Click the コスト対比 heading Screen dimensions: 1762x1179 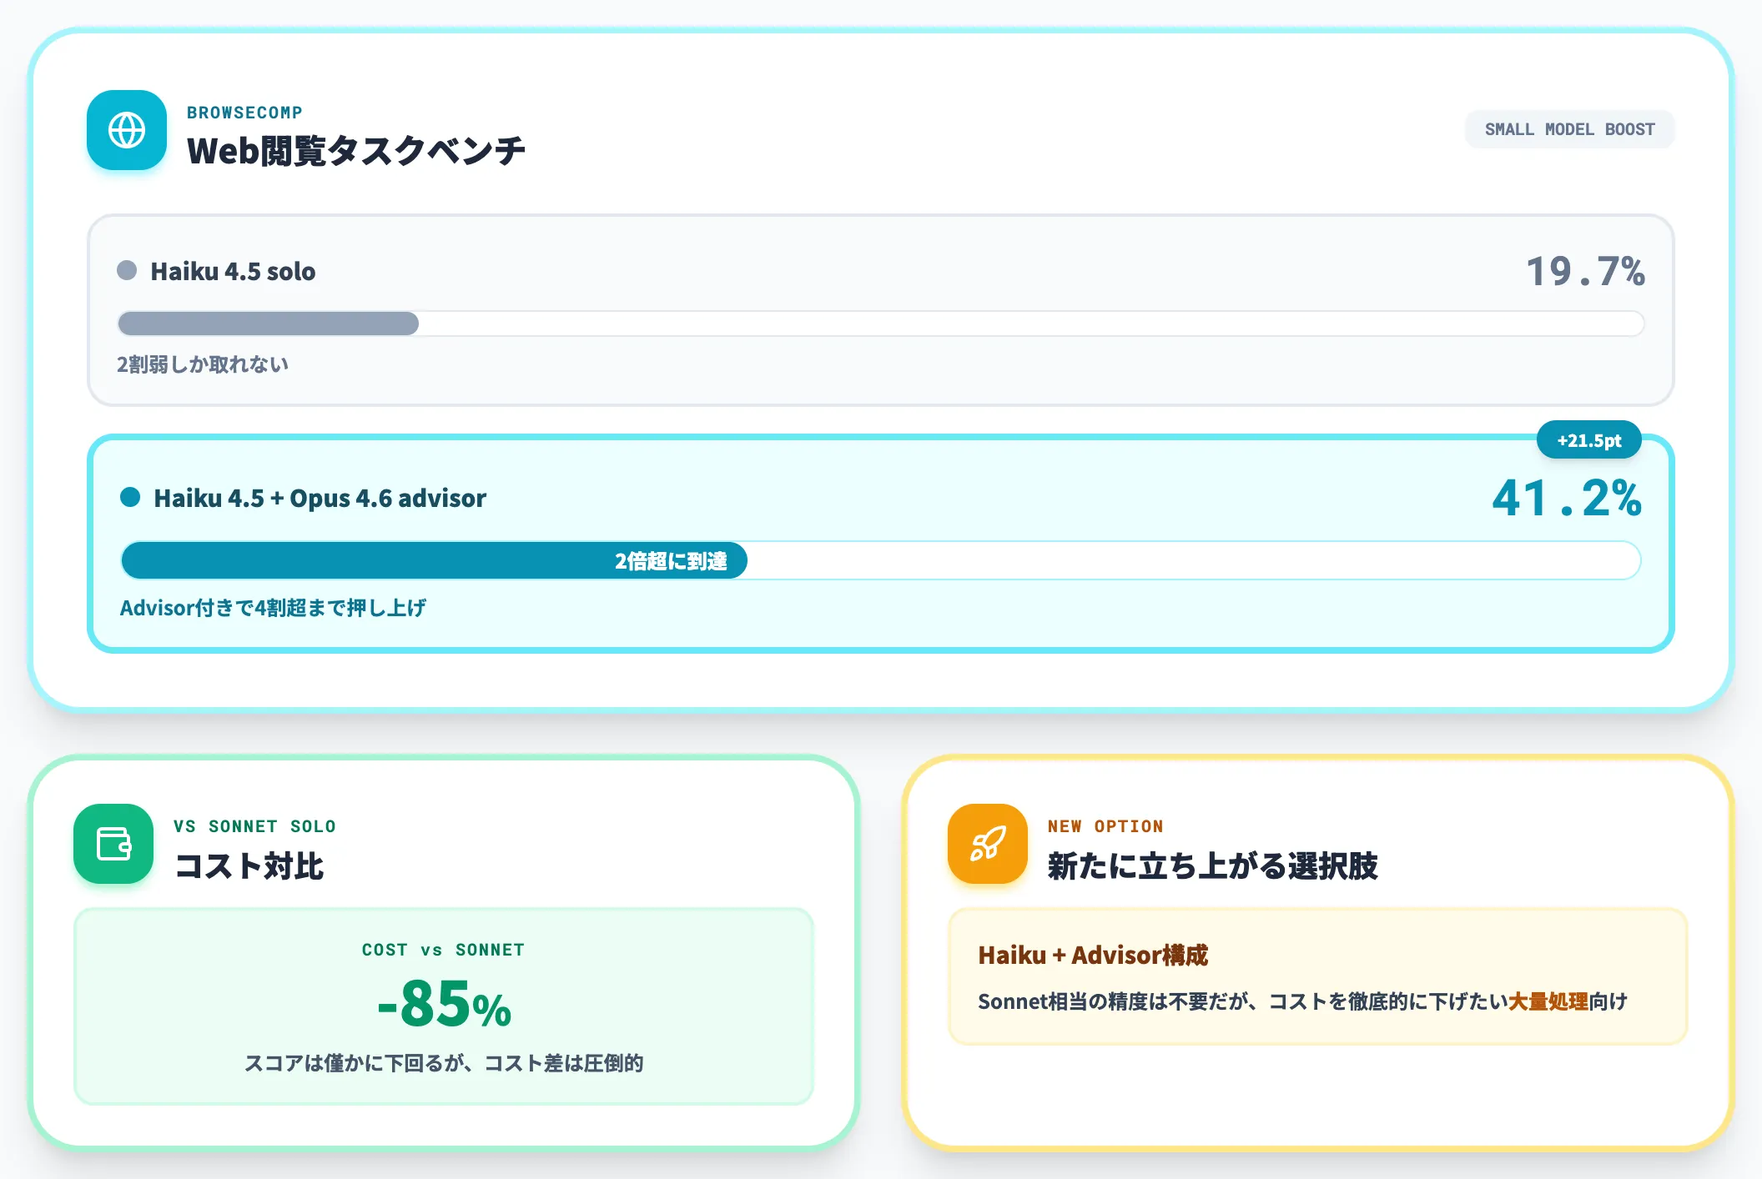249,866
